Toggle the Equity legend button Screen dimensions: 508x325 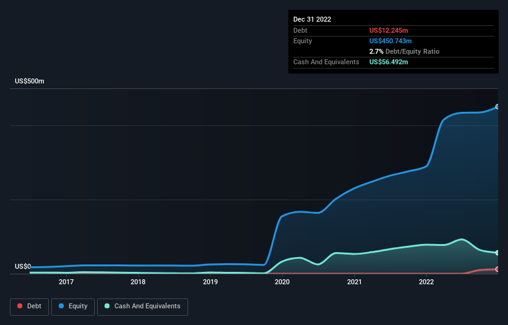click(x=73, y=306)
